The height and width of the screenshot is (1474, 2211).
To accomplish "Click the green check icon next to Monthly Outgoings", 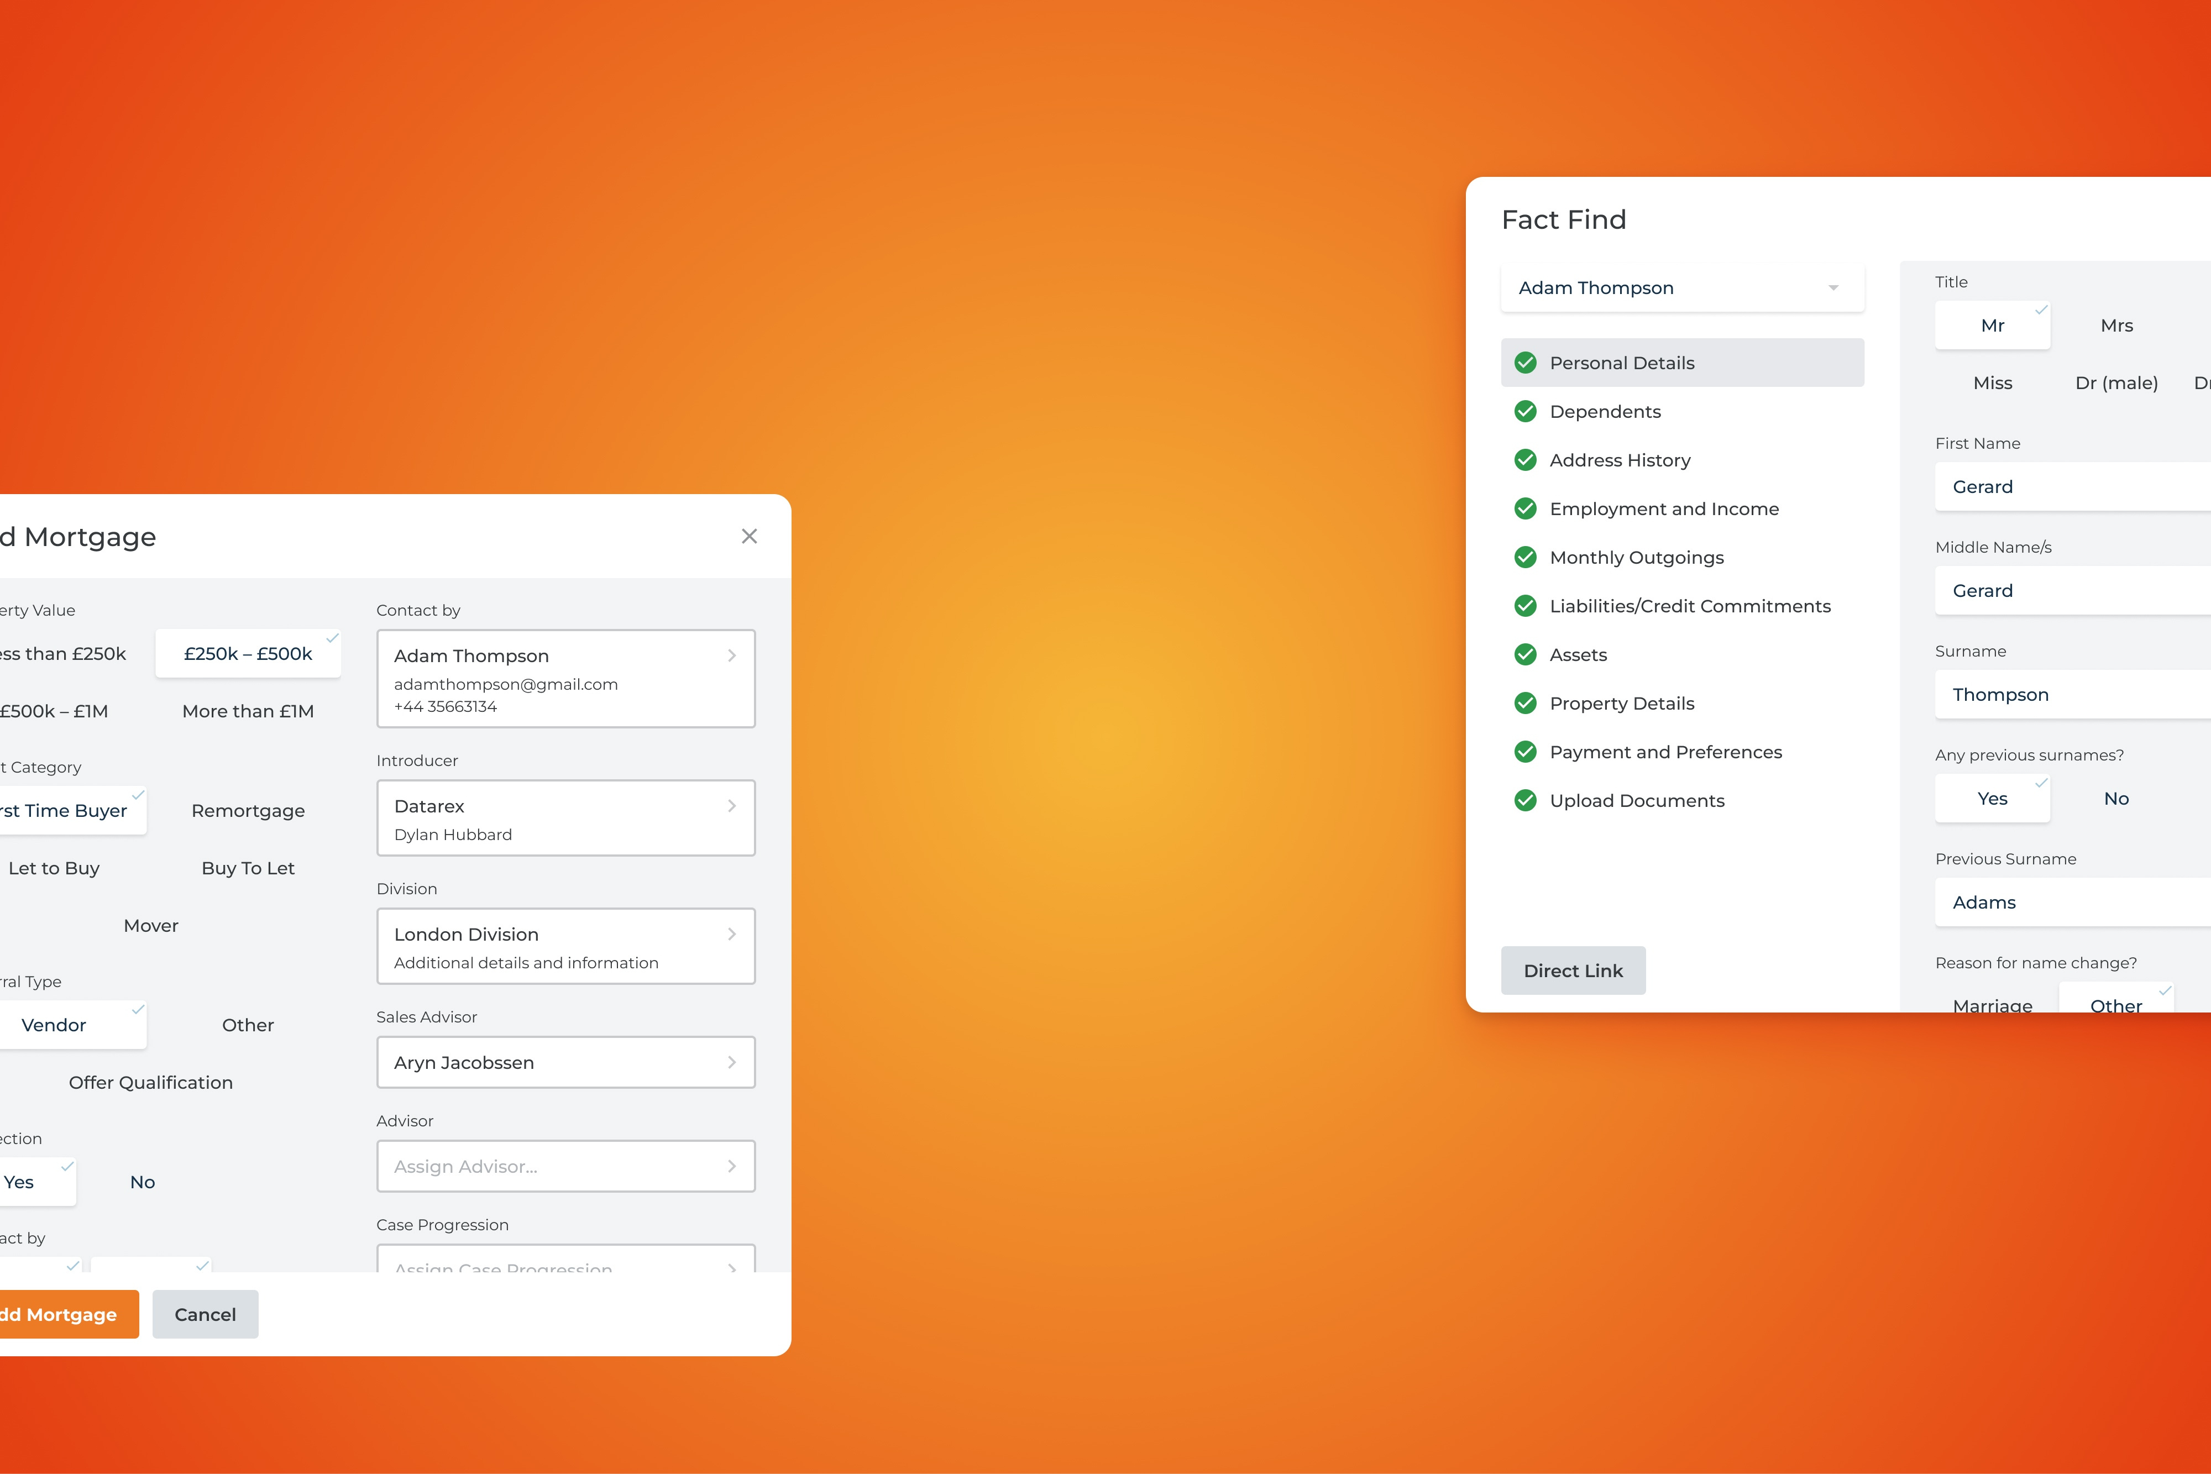I will (1525, 557).
